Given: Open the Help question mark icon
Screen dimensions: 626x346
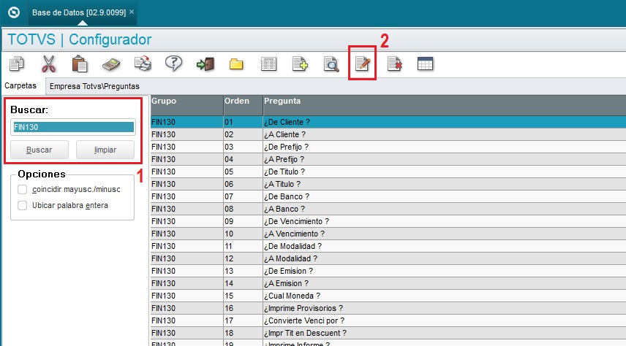Looking at the screenshot, I should pyautogui.click(x=173, y=64).
